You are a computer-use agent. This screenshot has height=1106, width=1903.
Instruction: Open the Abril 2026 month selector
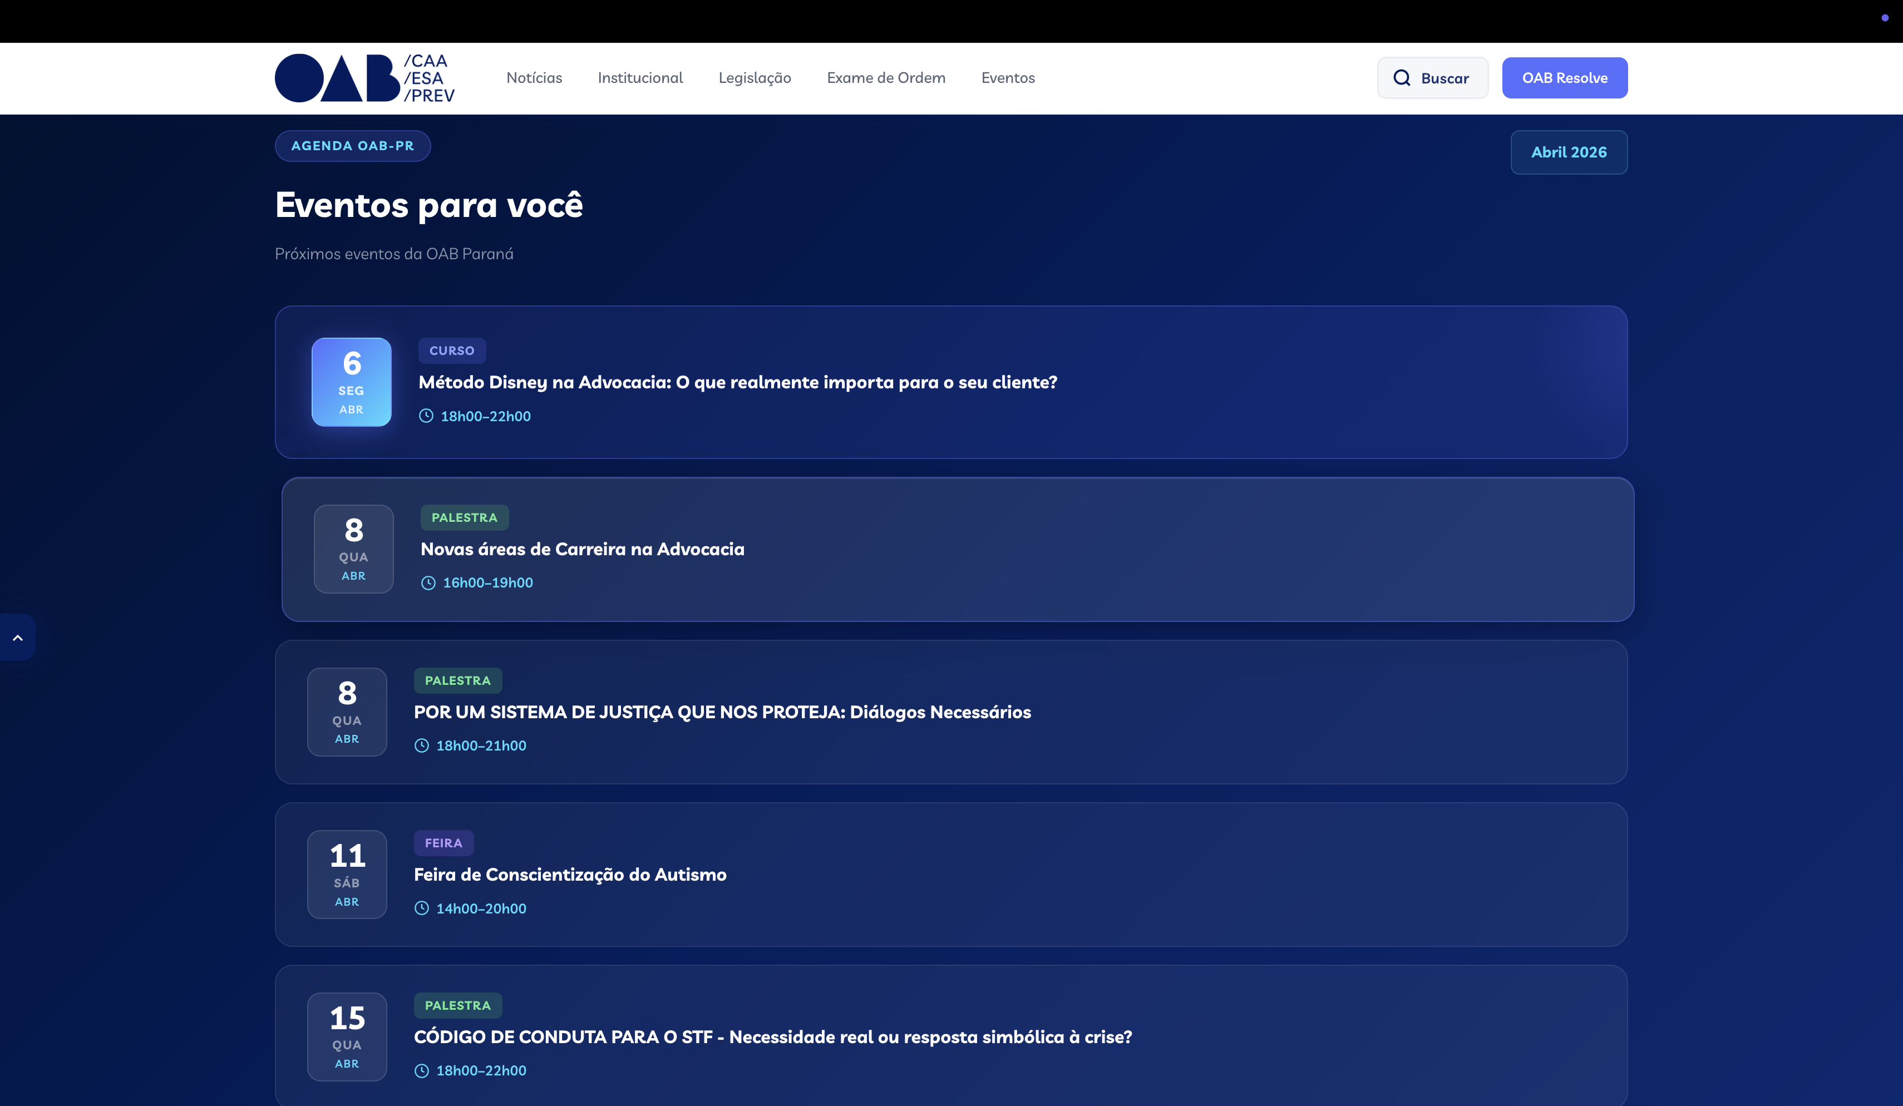1569,152
